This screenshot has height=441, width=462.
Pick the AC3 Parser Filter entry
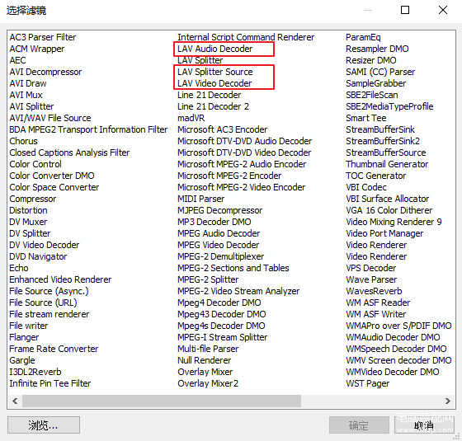pyautogui.click(x=43, y=37)
